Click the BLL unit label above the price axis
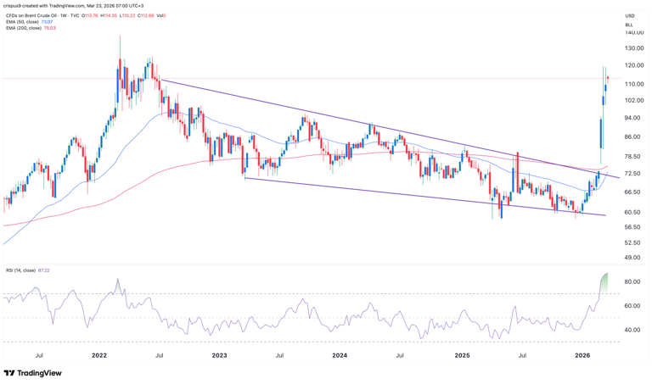Image resolution: width=652 pixels, height=384 pixels. coord(629,25)
